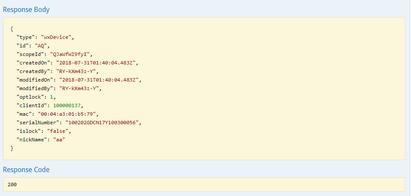
Task: Click the opening curly brace
Action: 12,29
